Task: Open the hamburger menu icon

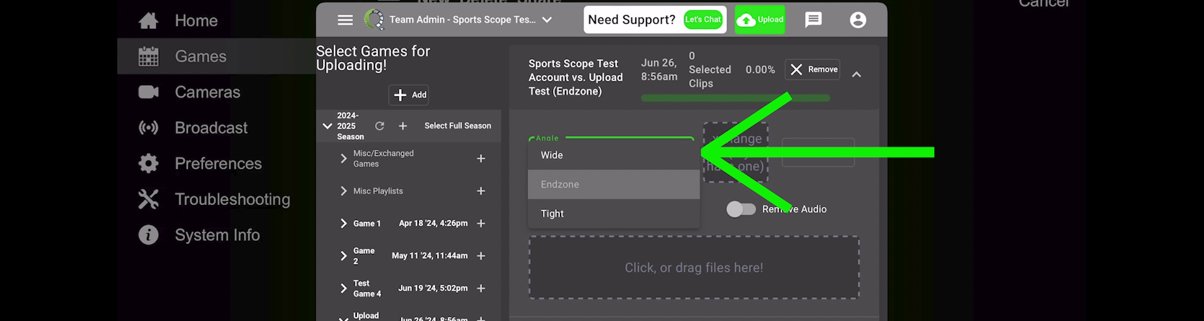Action: click(345, 20)
